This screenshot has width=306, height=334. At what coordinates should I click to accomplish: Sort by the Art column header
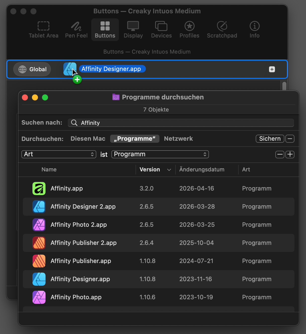click(246, 169)
